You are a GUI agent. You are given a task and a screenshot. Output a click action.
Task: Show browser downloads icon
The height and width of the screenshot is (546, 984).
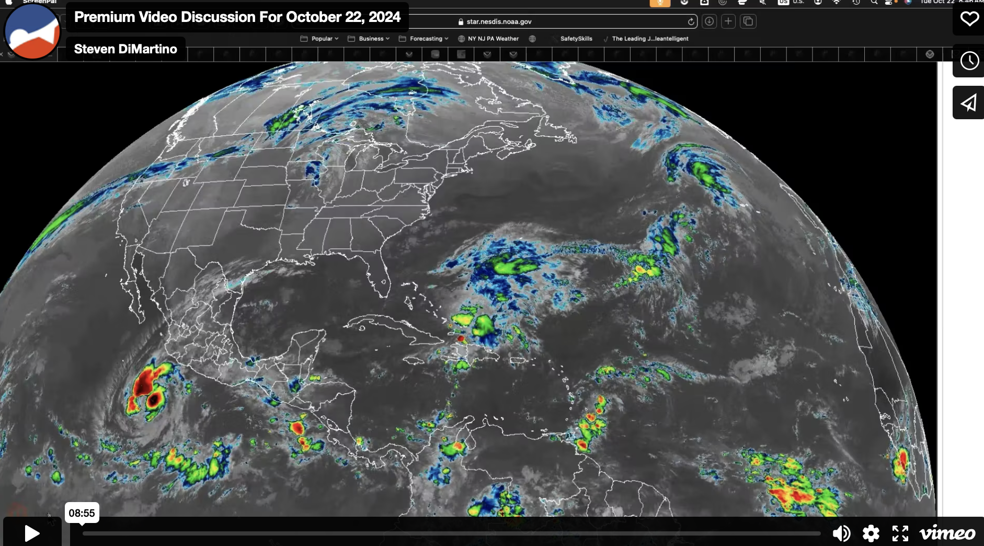pos(709,21)
